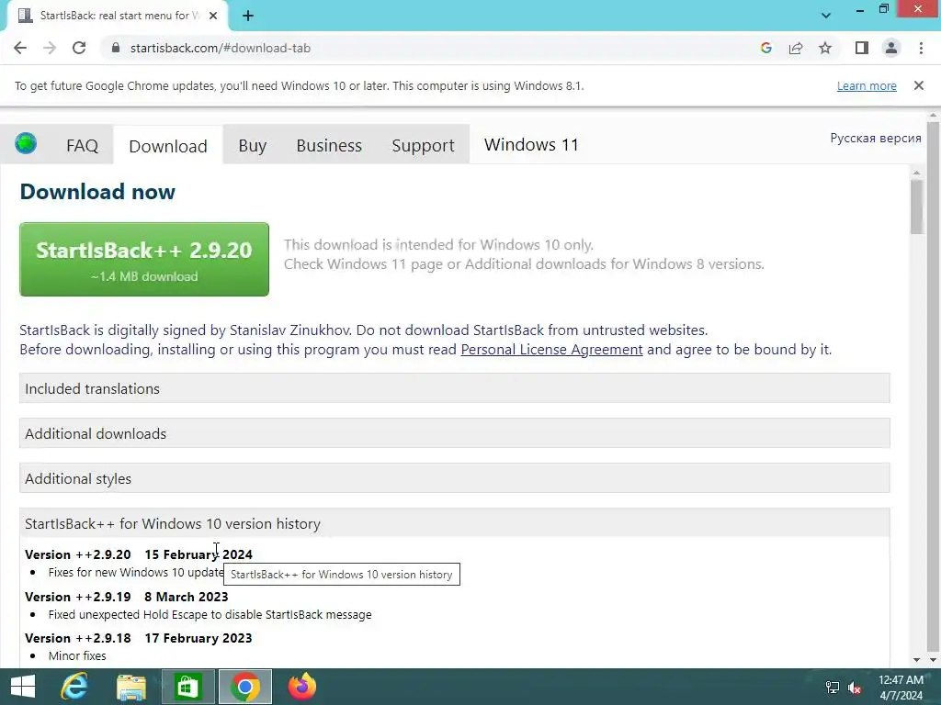Open the side panel icon
941x705 pixels.
tap(862, 48)
